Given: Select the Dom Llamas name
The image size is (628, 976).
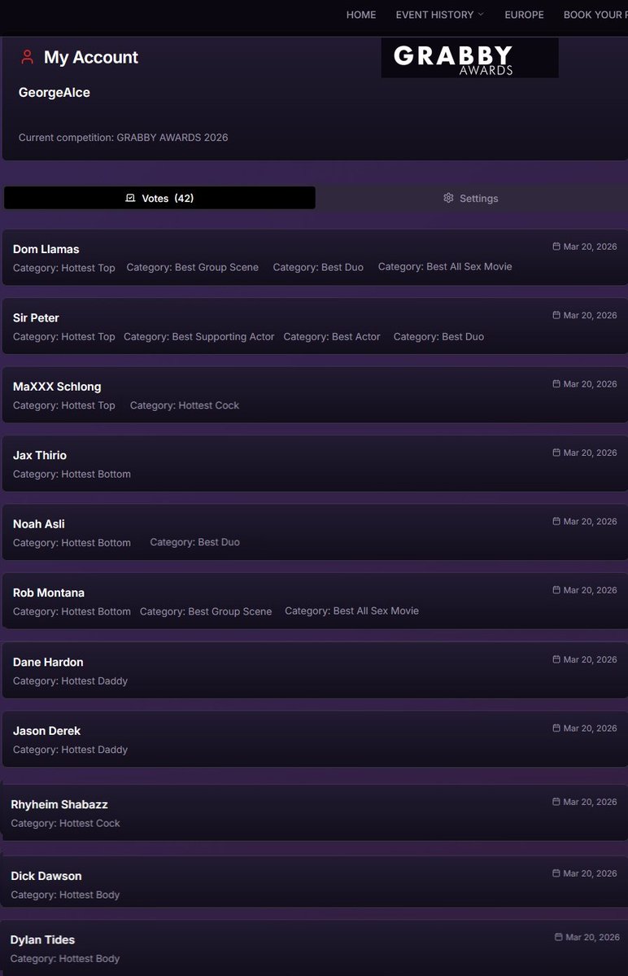Looking at the screenshot, I should click(x=46, y=249).
